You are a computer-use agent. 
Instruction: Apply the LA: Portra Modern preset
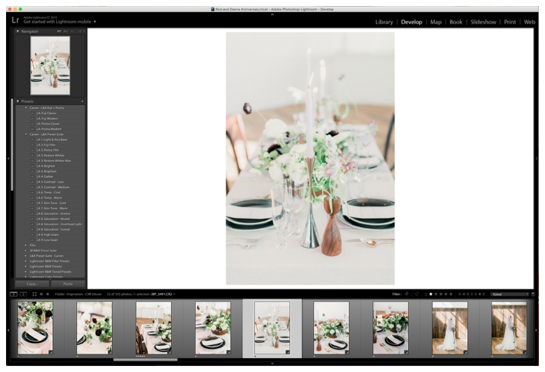tap(49, 129)
